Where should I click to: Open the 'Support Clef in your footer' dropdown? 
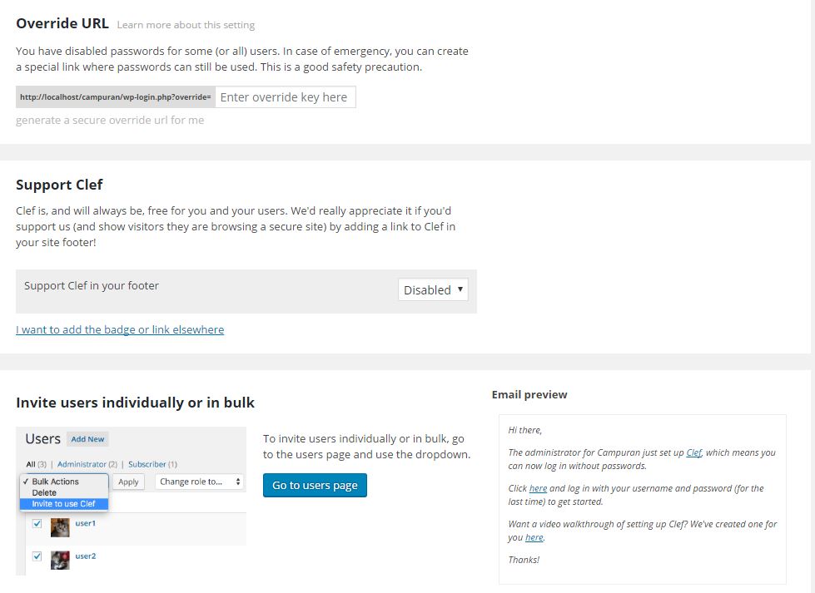[x=433, y=289]
